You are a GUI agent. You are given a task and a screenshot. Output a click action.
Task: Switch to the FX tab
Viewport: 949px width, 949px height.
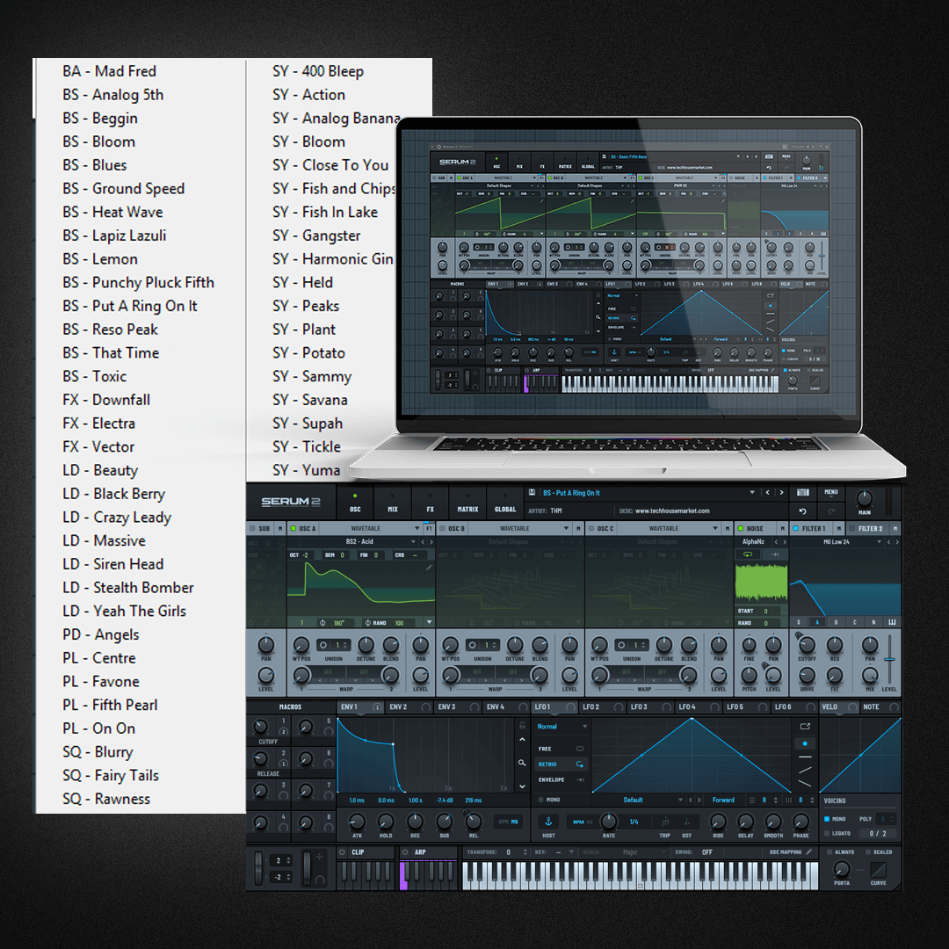pyautogui.click(x=430, y=503)
